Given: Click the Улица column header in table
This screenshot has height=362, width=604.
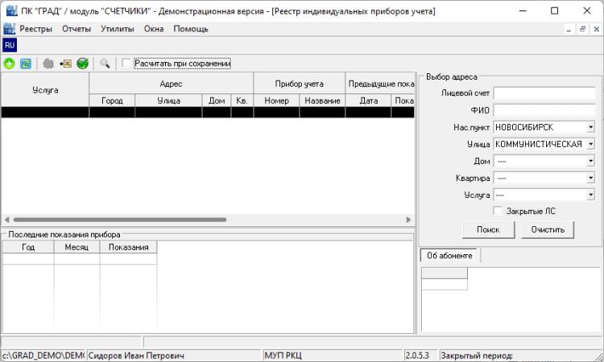Looking at the screenshot, I should point(169,101).
